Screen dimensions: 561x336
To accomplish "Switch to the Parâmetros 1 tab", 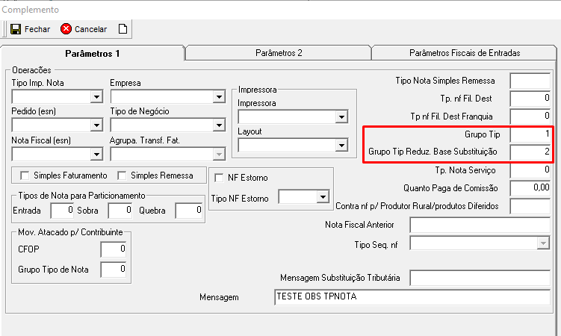I will pyautogui.click(x=93, y=54).
